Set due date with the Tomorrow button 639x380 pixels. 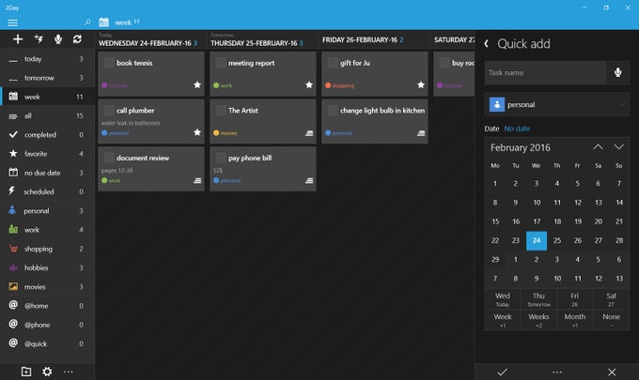pos(539,298)
